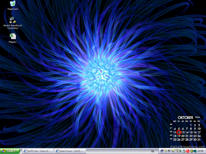The width and height of the screenshot is (206, 154).
Task: Click the NVIDIA tray icon
Action: pos(191,151)
